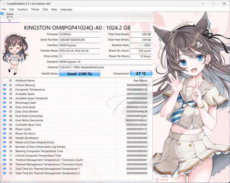This screenshot has width=230, height=183.
Task: Click the Power On Count value 316 count
Action: pos(141,51)
